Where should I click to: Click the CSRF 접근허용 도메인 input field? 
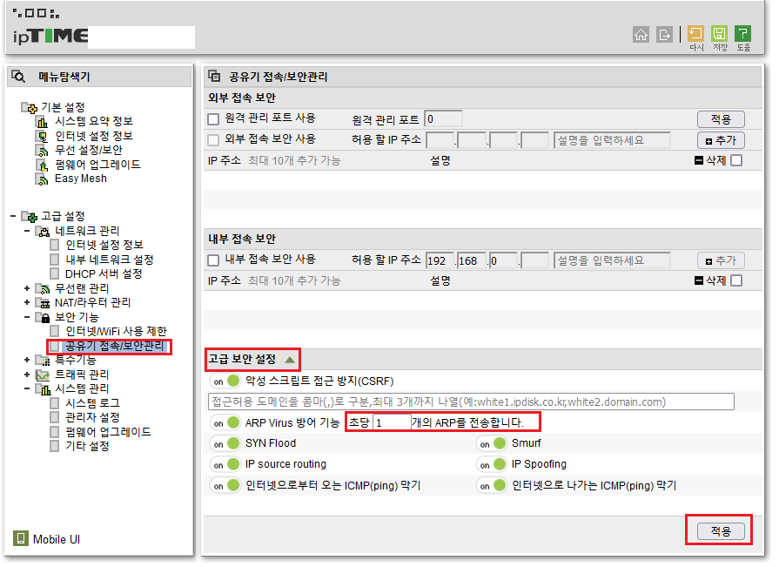[471, 402]
